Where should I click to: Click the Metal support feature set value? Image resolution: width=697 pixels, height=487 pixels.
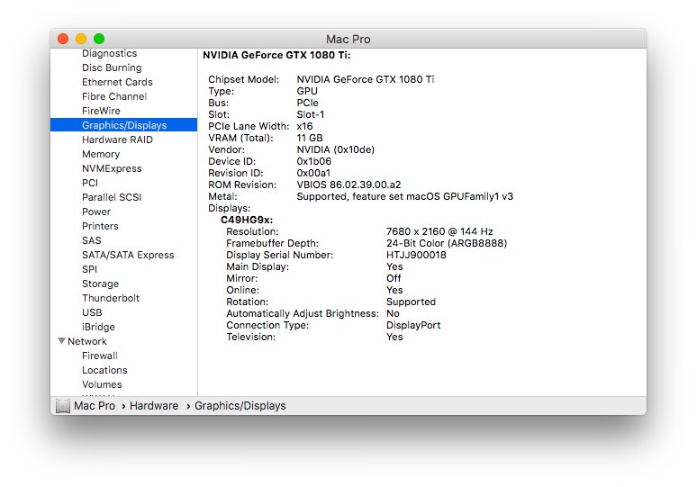coord(404,196)
